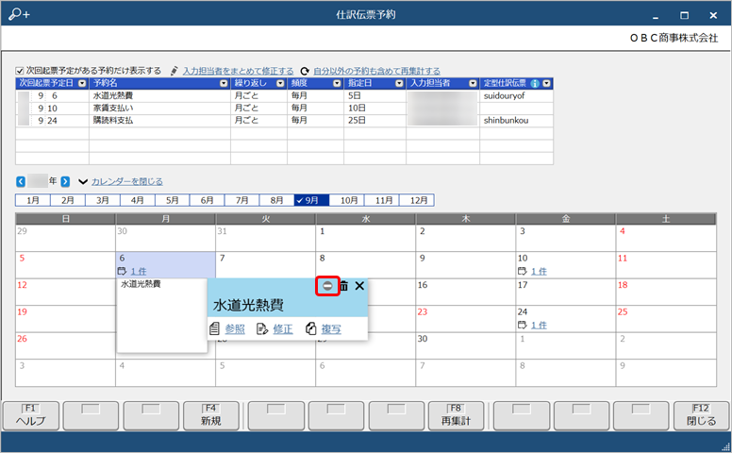Open the 定型仕訳伝票 column filter dropdown
Image resolution: width=732 pixels, height=453 pixels.
tap(547, 84)
